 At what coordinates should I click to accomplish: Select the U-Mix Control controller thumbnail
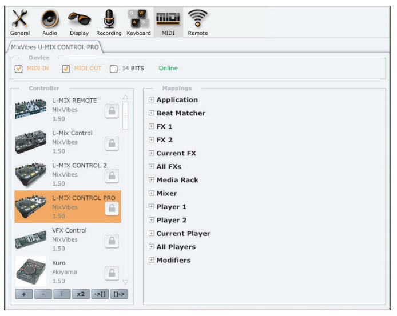(31, 142)
